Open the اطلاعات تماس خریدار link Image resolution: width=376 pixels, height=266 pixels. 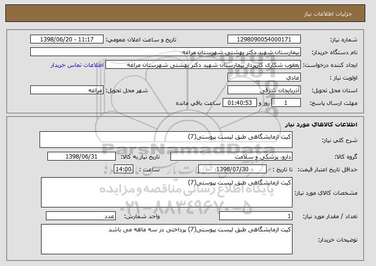click(77, 65)
